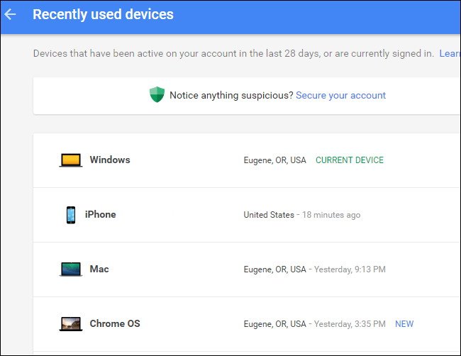Click the Notice anything suspicious? text

[230, 95]
